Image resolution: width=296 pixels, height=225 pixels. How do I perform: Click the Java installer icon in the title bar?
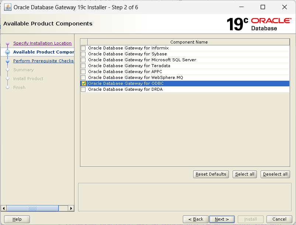[x=7, y=7]
